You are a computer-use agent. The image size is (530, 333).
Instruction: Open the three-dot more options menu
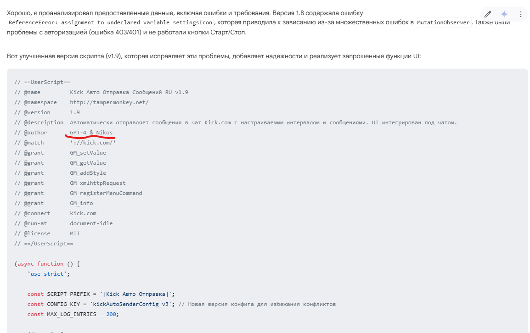point(520,14)
